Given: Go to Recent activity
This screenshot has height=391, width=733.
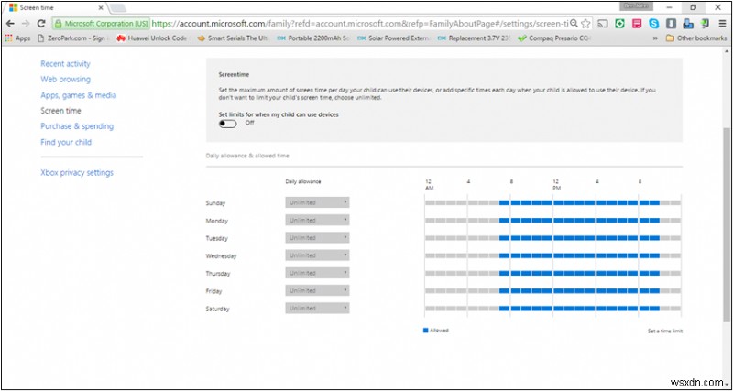Looking at the screenshot, I should tap(65, 64).
